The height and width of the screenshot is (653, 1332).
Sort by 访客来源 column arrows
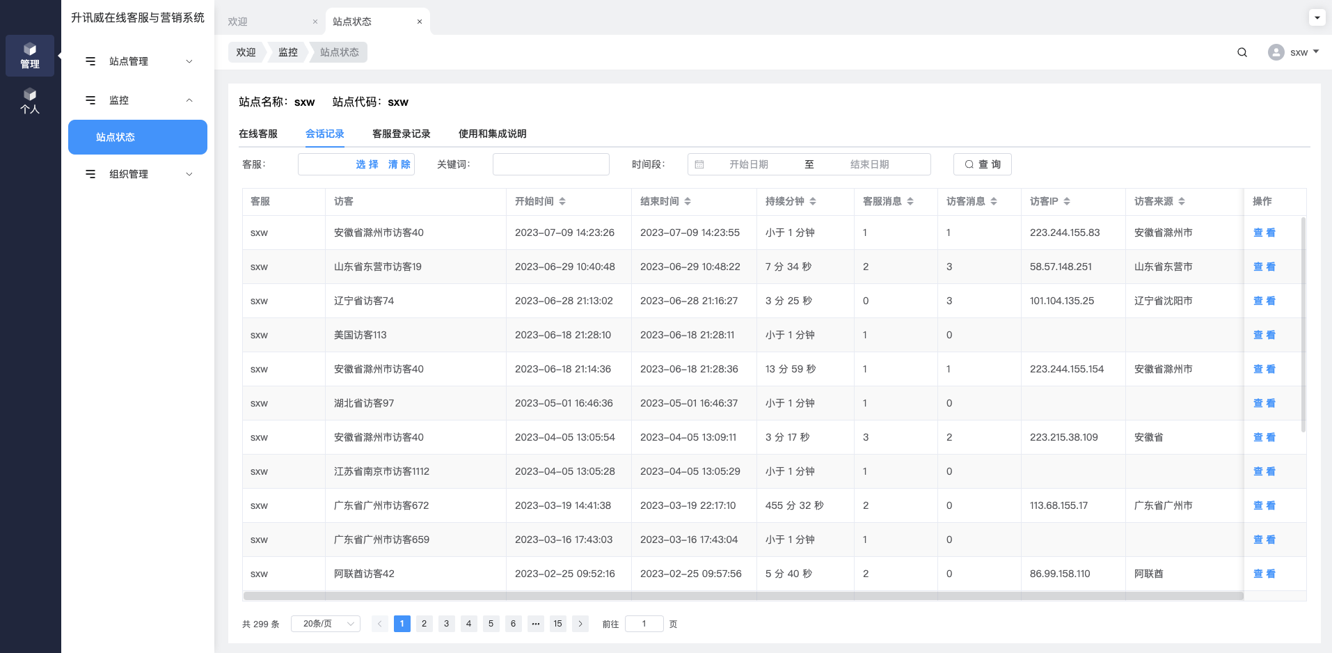(1182, 201)
